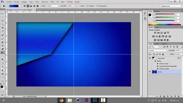Hide the Sombra paralela effect

click(158, 69)
